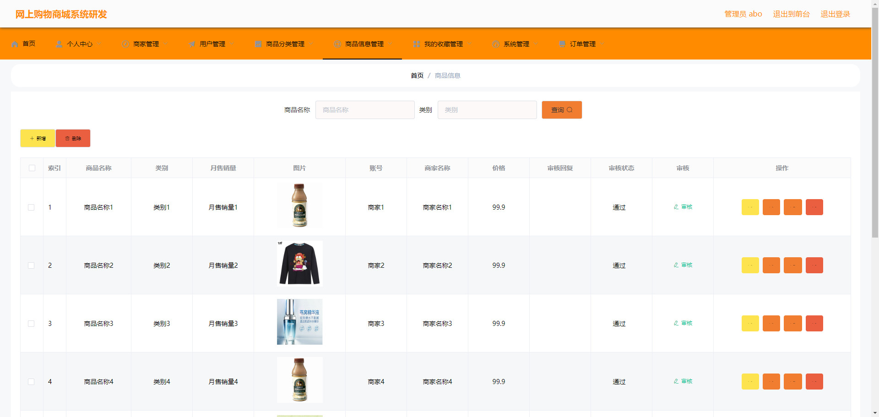Expand the 个人中心 menu chevron
The image size is (879, 417).
coord(99,44)
